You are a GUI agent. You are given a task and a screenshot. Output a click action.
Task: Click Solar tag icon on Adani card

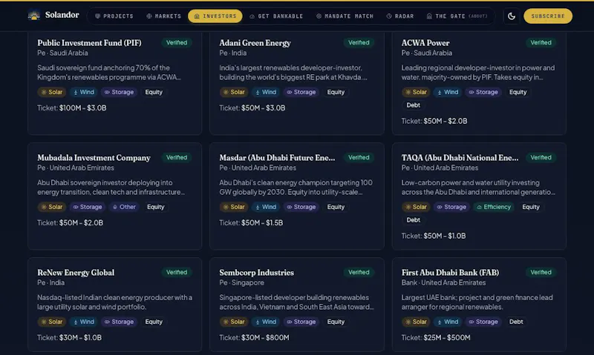pyautogui.click(x=226, y=92)
